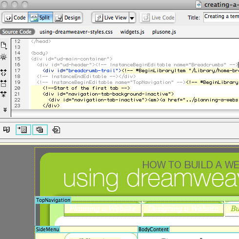Screen dimensions: 239x239
Task: Toggle the framed copy pages icon button
Action: click(x=40, y=130)
